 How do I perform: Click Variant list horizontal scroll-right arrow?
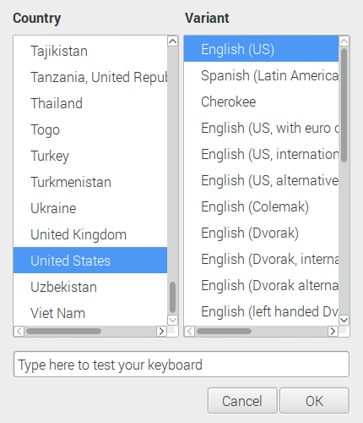point(333,331)
